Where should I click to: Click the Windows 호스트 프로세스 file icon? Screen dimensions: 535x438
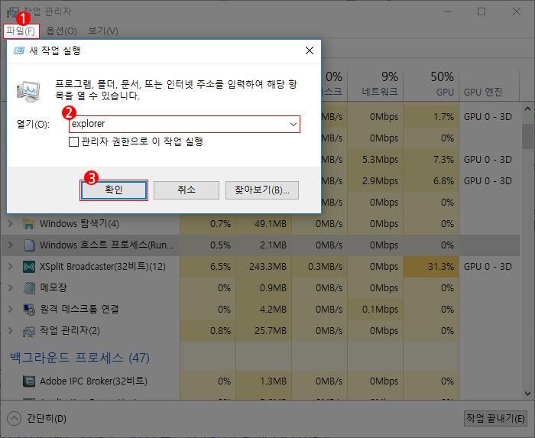pos(29,245)
